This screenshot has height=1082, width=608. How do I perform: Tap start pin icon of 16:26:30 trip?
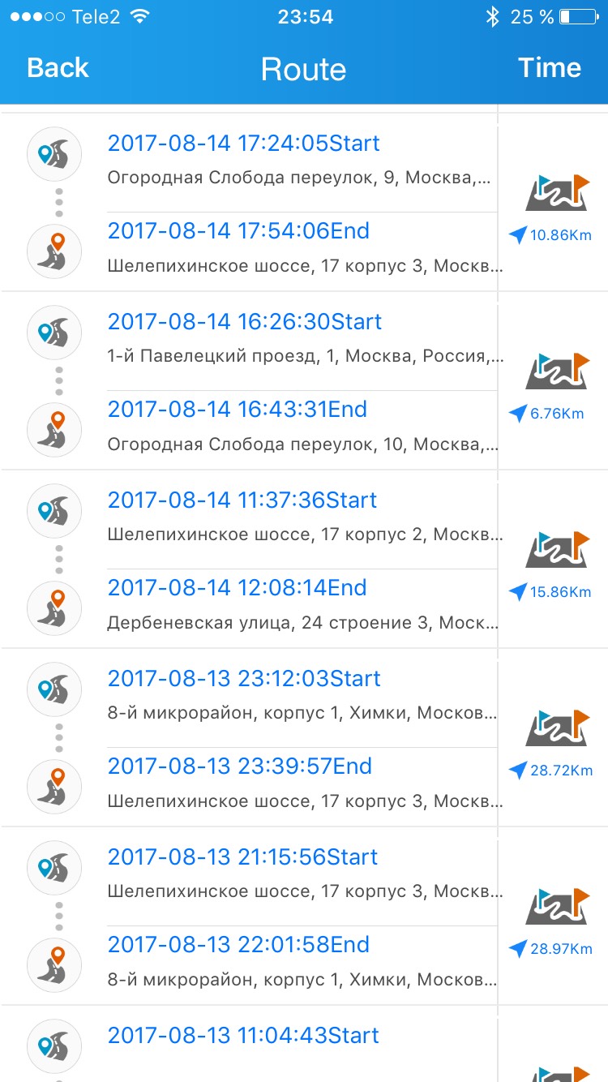(54, 333)
